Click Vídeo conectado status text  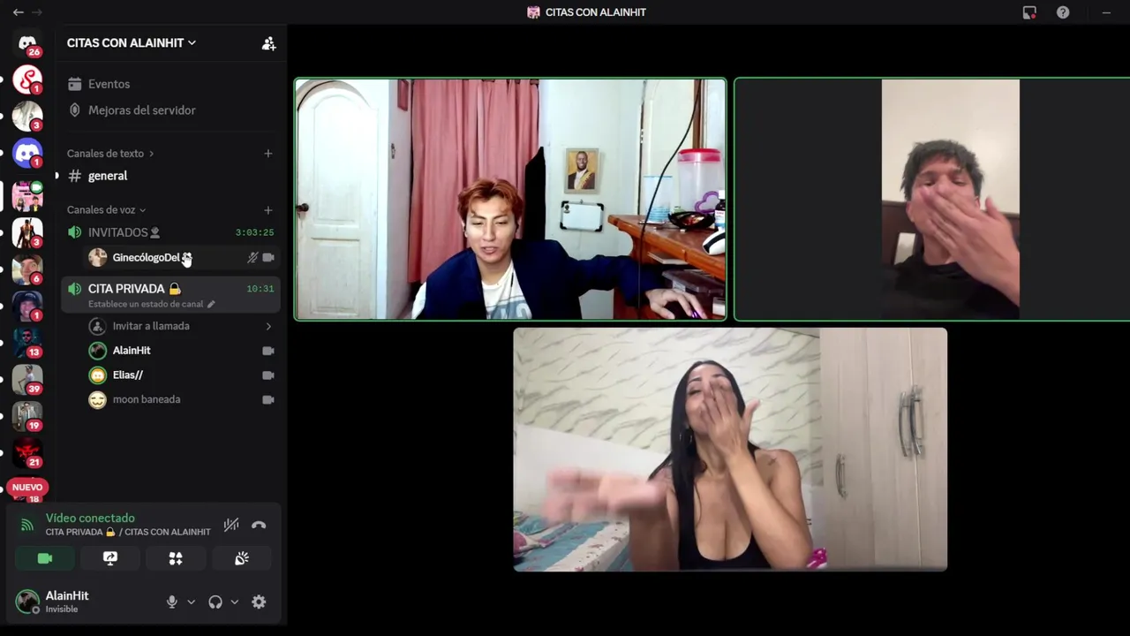click(90, 518)
